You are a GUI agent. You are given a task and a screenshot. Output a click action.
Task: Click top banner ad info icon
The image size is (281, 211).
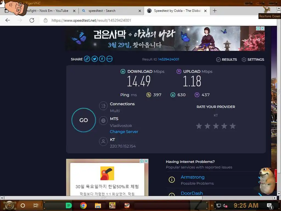pyautogui.click(x=258, y=28)
